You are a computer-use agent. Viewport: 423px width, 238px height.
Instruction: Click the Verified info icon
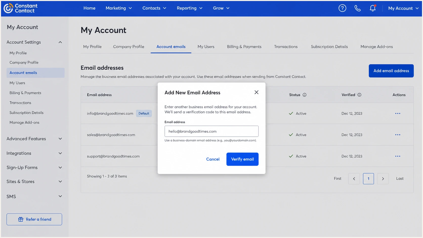pyautogui.click(x=359, y=95)
